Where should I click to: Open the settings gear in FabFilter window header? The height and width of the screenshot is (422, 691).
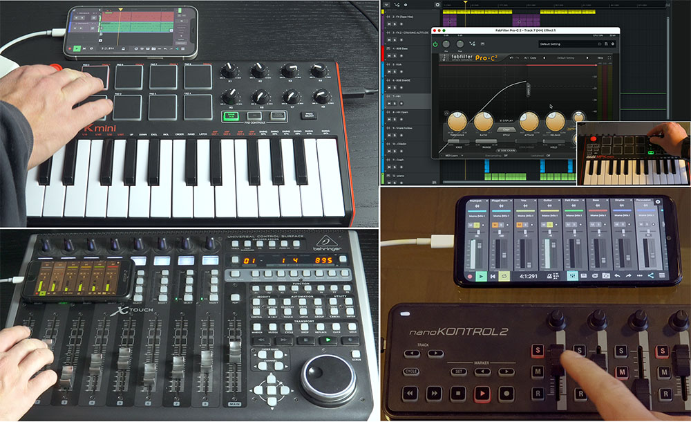[x=612, y=44]
